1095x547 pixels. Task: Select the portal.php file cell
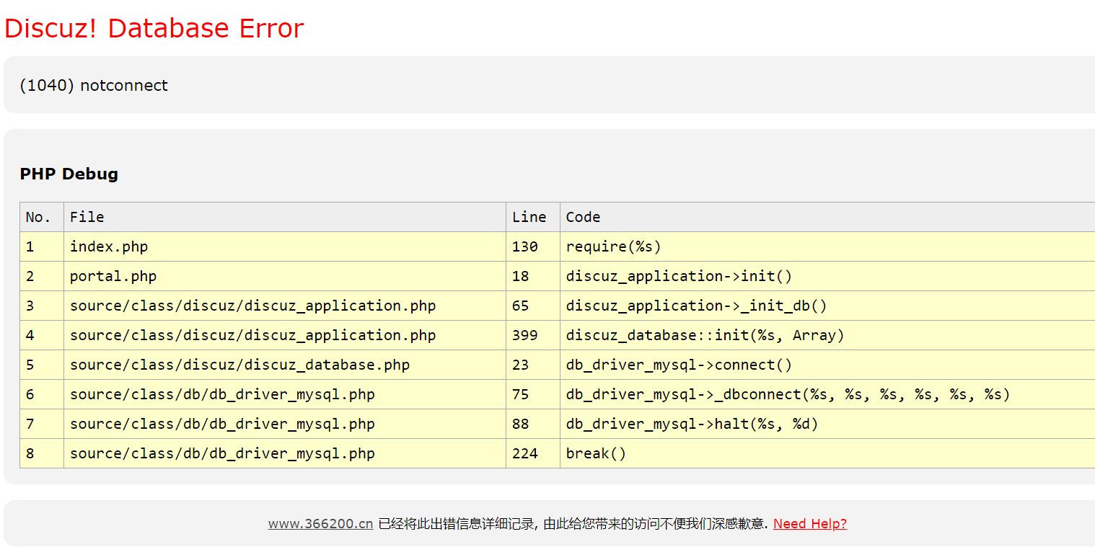pyautogui.click(x=113, y=276)
